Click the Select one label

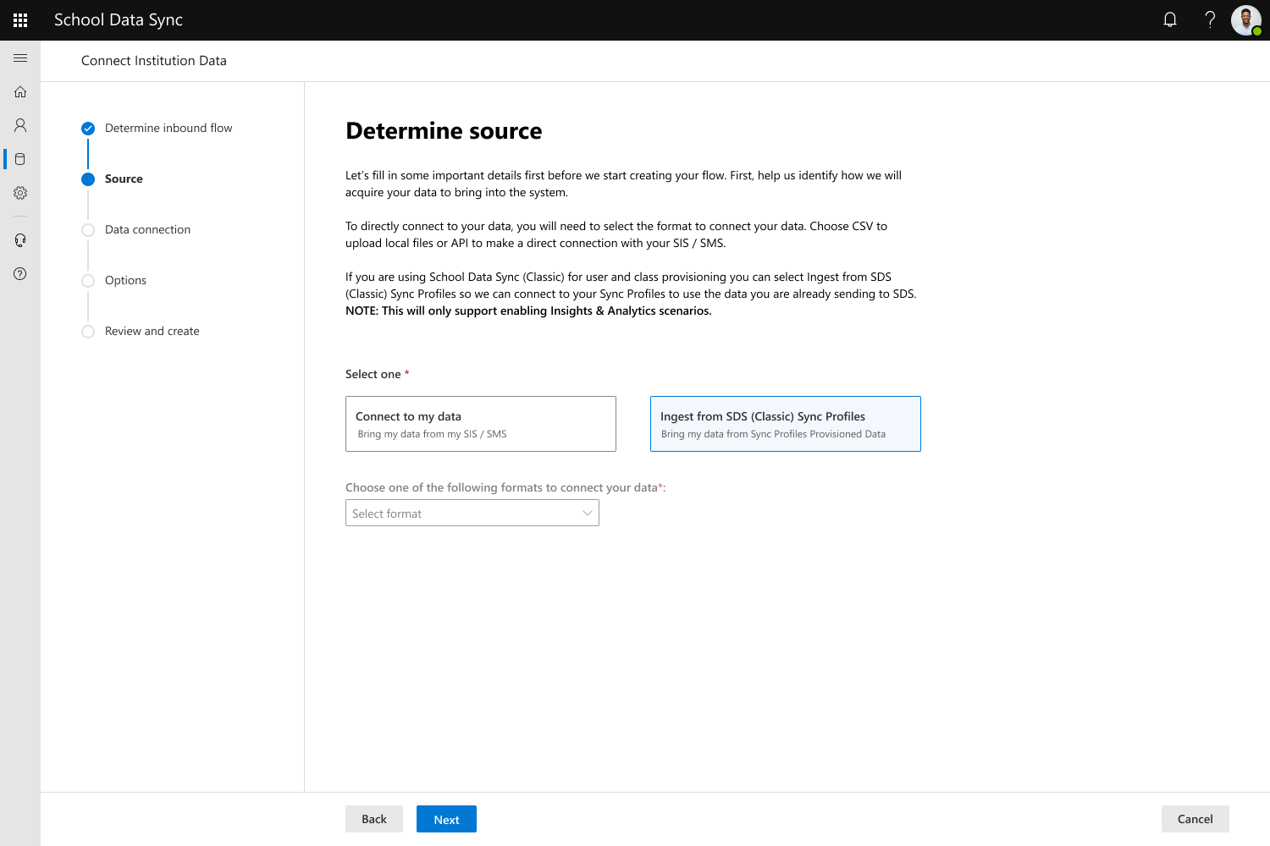pos(373,374)
